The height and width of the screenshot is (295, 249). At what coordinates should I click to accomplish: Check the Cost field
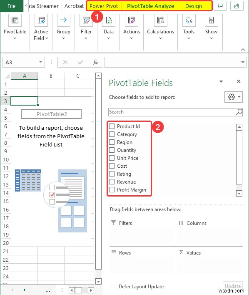coord(112,166)
